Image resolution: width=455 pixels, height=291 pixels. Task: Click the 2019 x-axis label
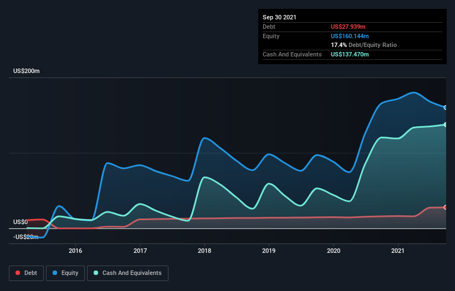tap(269, 251)
